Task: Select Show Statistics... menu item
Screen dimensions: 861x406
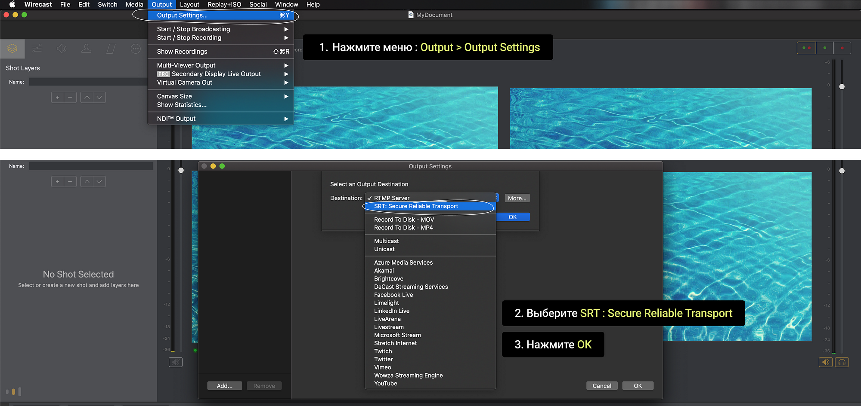Action: click(220, 105)
